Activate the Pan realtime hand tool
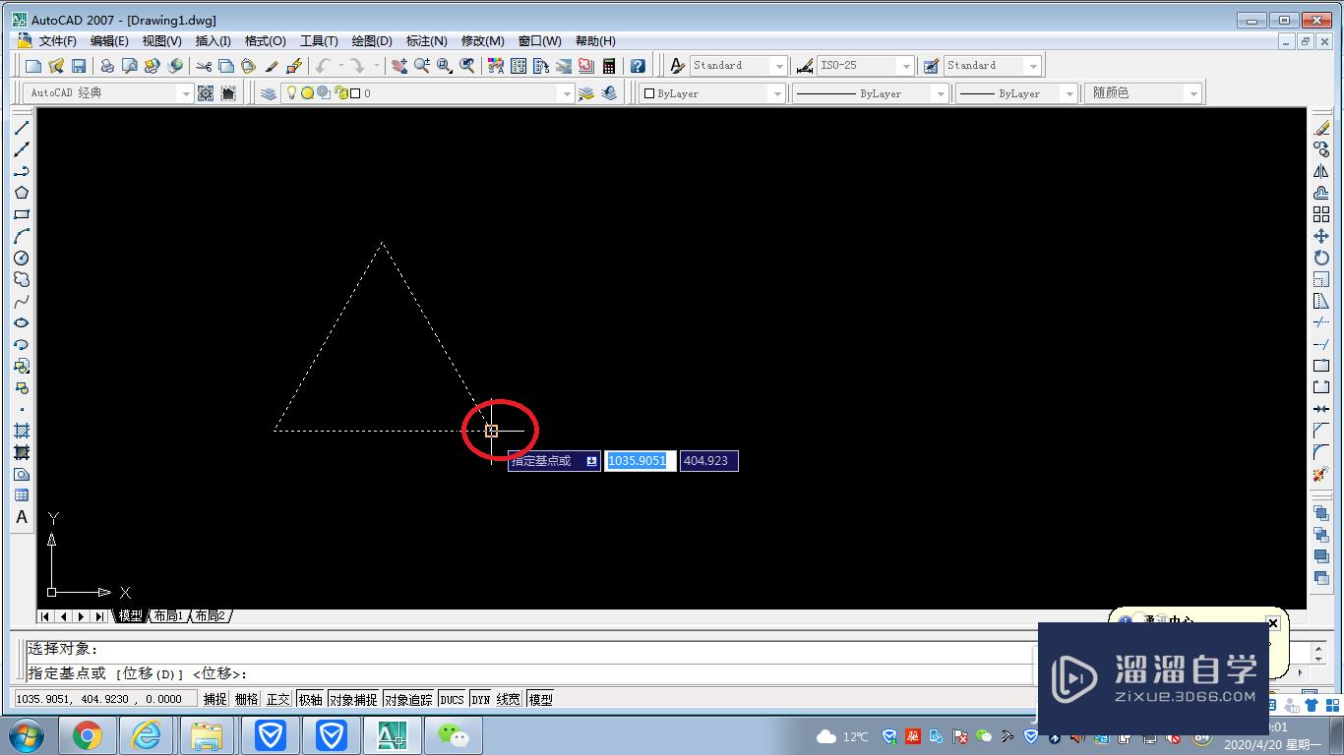Image resolution: width=1344 pixels, height=755 pixels. click(x=398, y=66)
